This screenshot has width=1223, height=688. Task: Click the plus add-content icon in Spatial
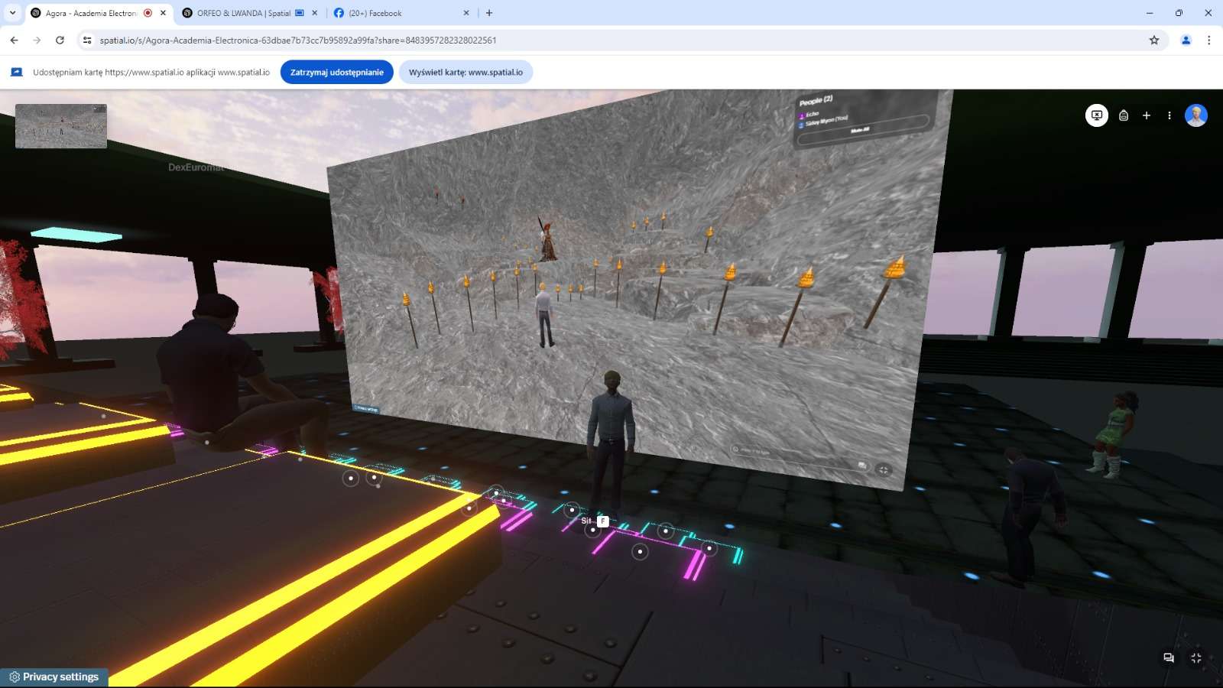pyautogui.click(x=1147, y=115)
